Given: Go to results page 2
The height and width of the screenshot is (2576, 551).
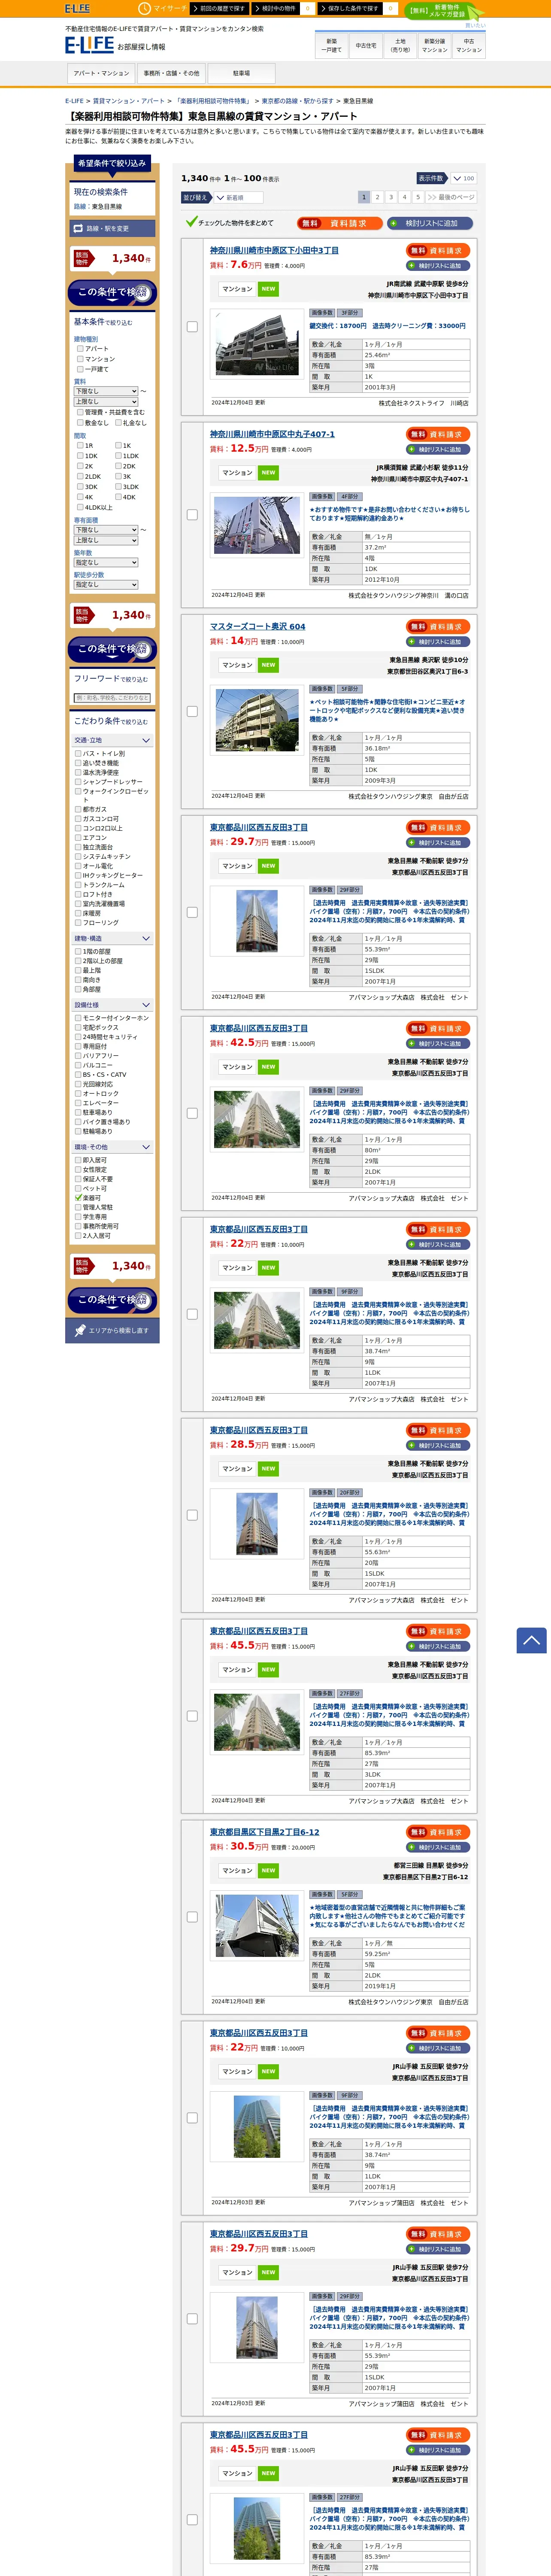Looking at the screenshot, I should [x=377, y=197].
